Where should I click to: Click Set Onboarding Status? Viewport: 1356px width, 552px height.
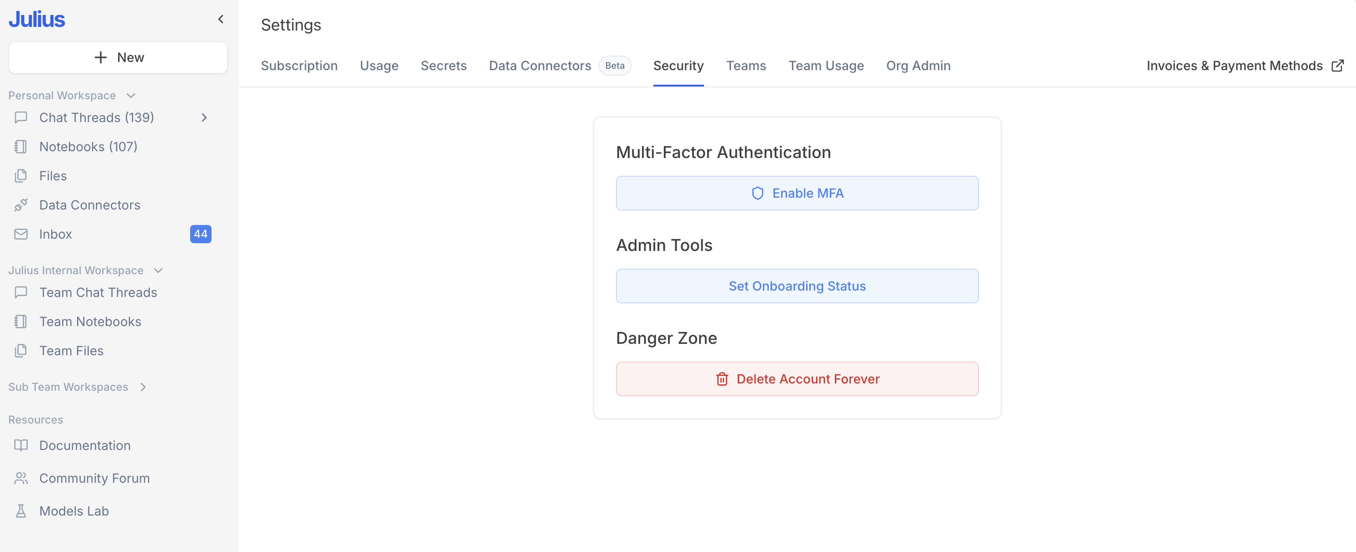pyautogui.click(x=797, y=286)
